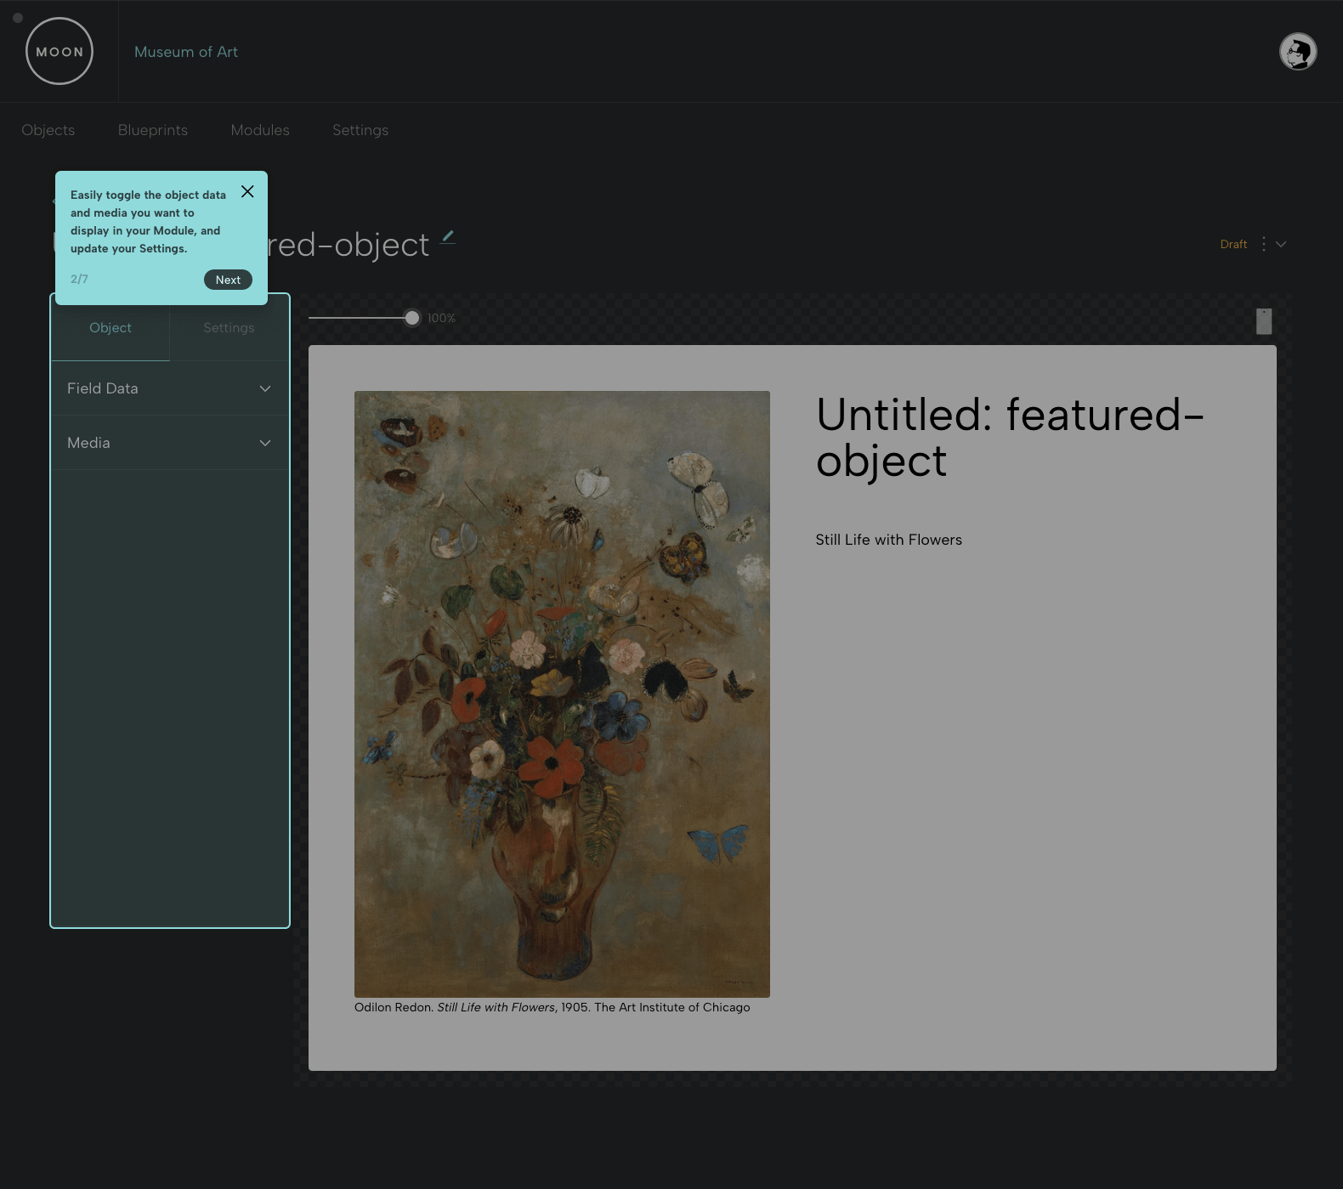Click the MOON logo icon
Viewport: 1343px width, 1189px height.
pos(59,51)
